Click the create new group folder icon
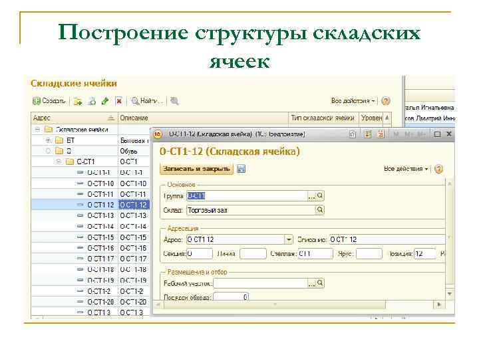Viewport: 479px width, 359px height. pos(78,101)
